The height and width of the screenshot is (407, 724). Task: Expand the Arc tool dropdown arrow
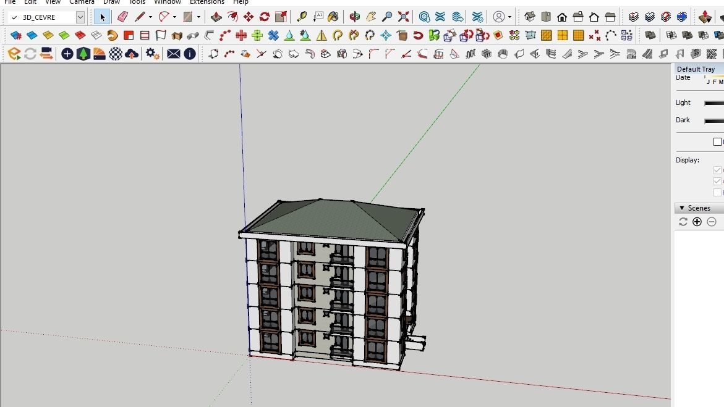(174, 17)
